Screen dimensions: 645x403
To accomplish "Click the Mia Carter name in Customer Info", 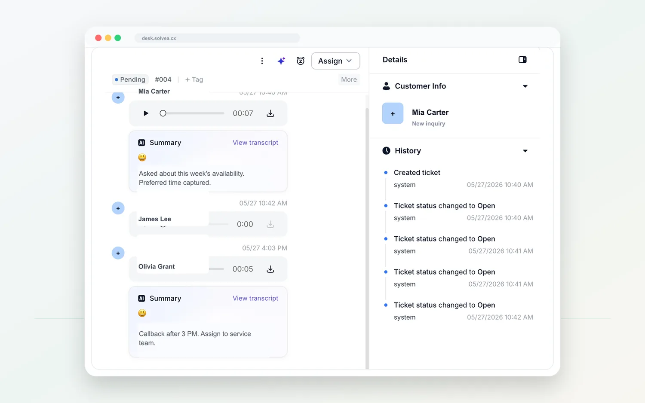I will pyautogui.click(x=430, y=112).
